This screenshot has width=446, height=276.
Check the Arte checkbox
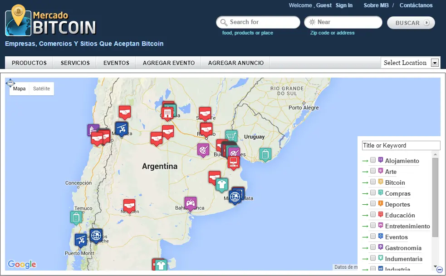tap(372, 171)
